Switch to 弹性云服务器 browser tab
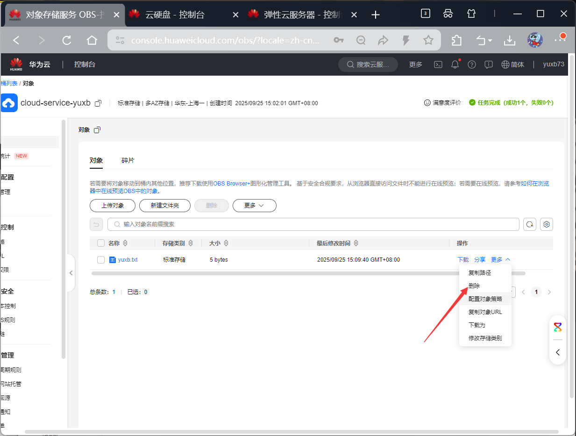 (x=303, y=14)
